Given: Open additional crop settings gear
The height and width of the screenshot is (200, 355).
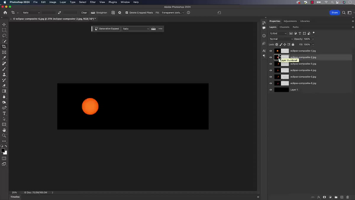Looking at the screenshot, I should pos(120,13).
